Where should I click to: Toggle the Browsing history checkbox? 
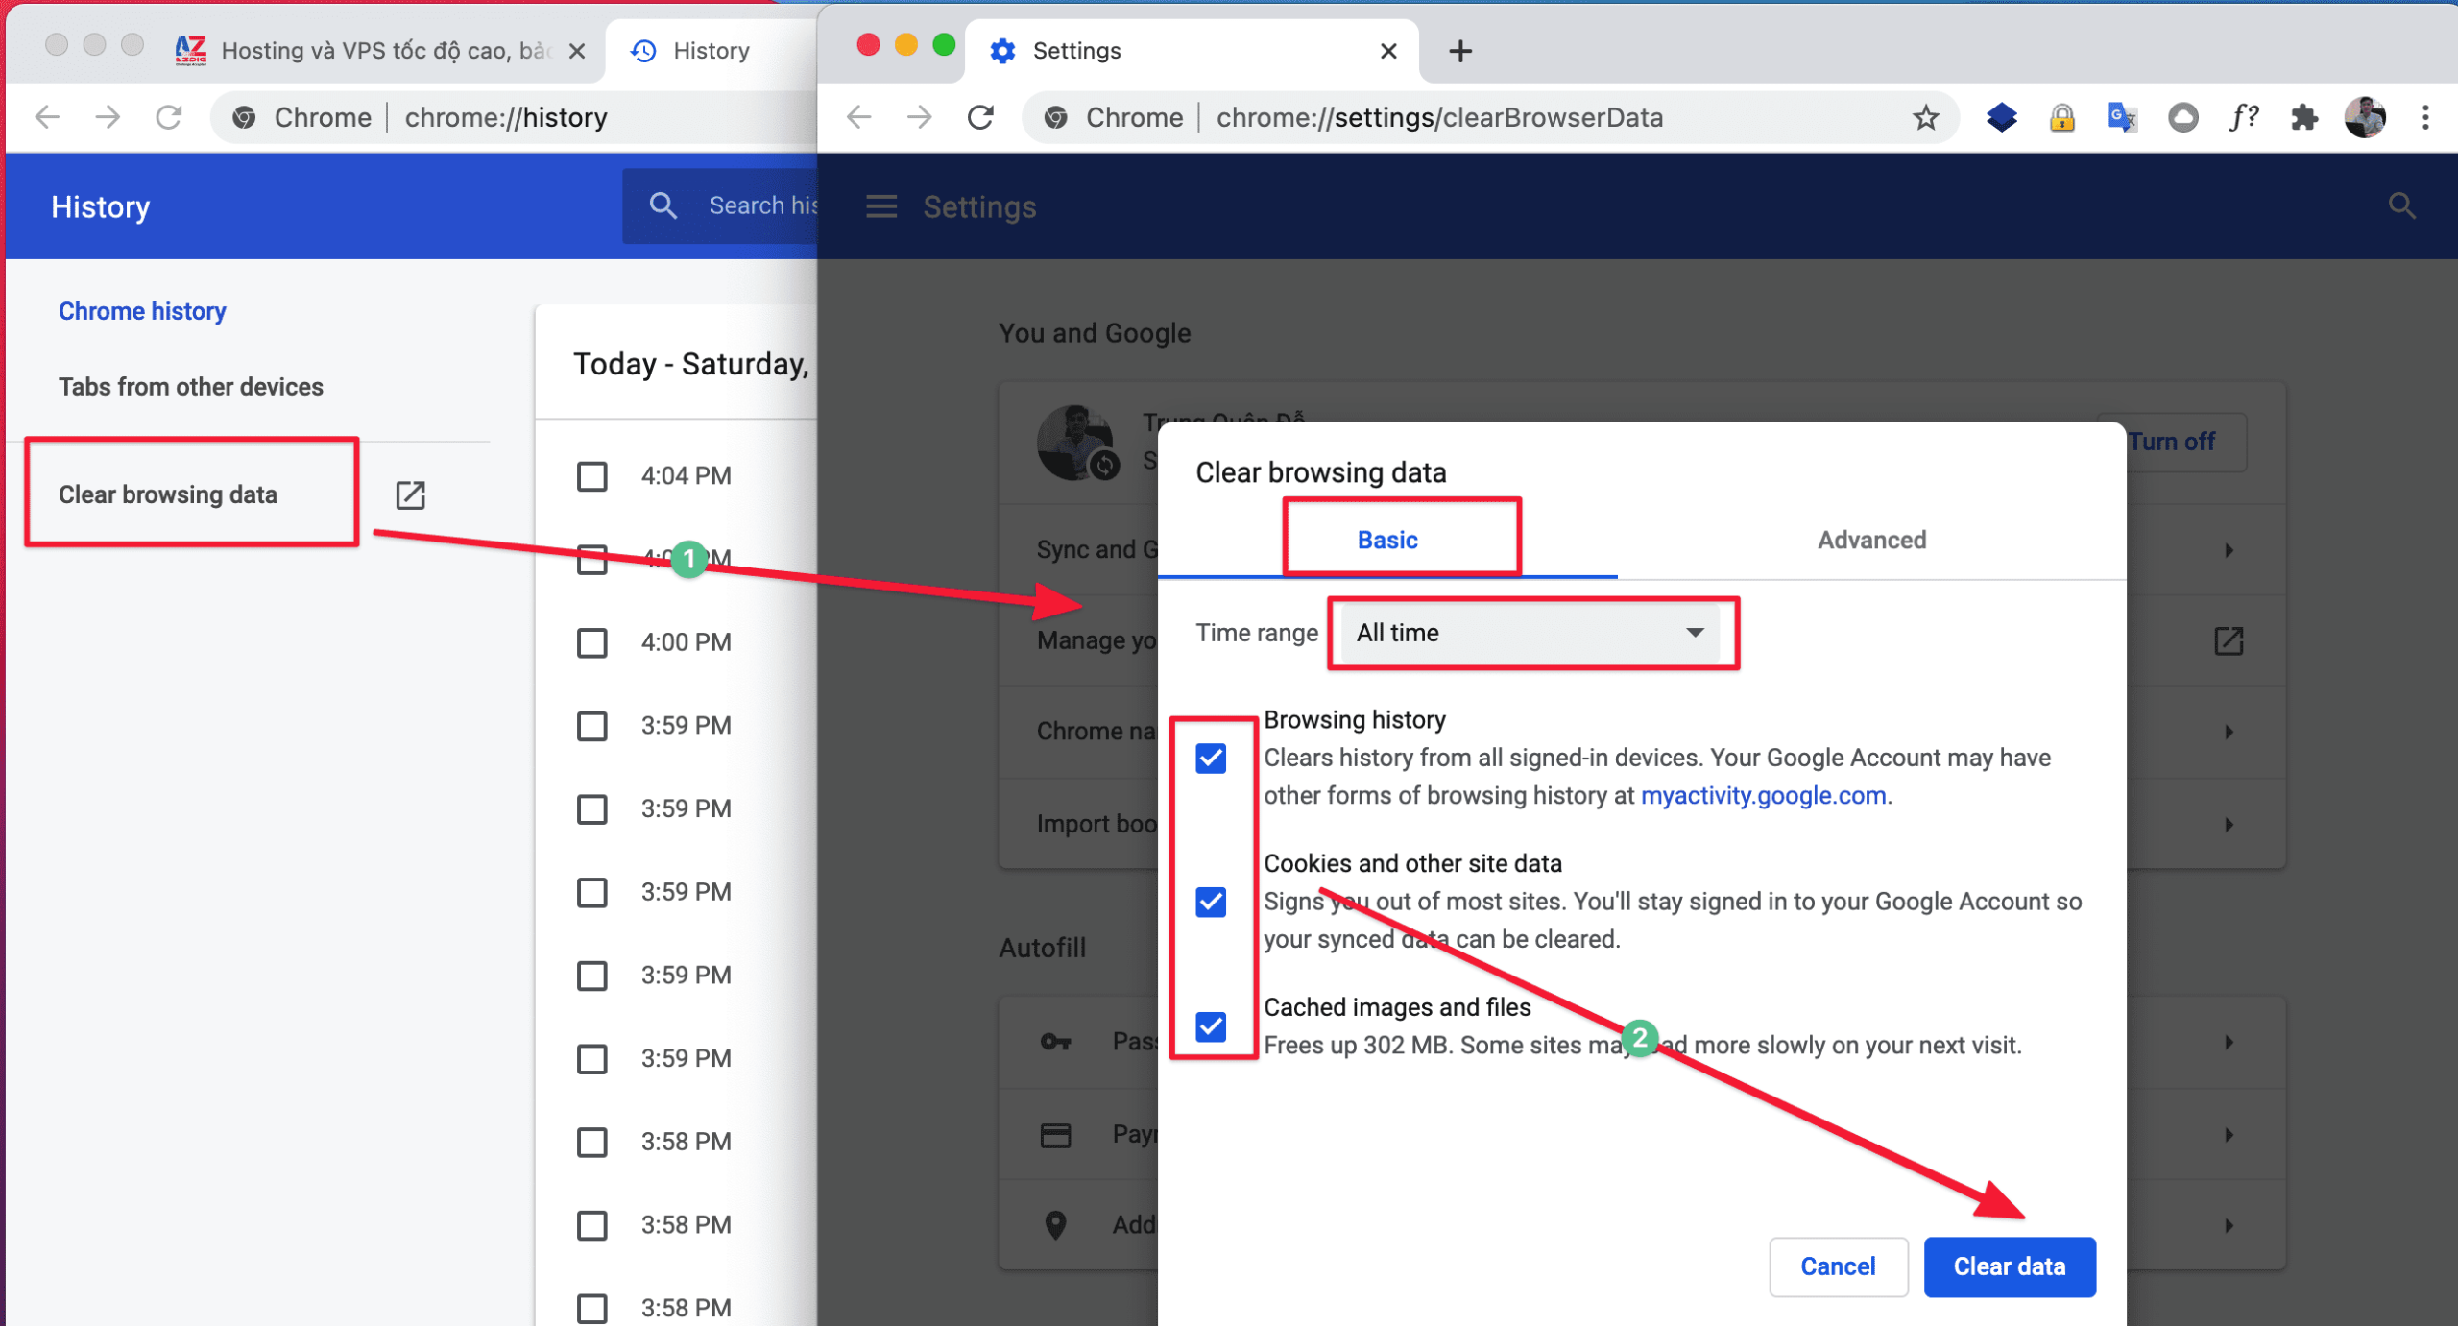1211,759
